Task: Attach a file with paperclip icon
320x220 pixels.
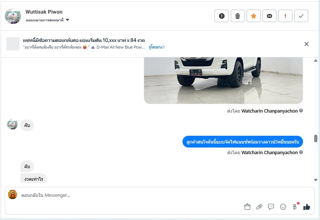Action: [259, 207]
